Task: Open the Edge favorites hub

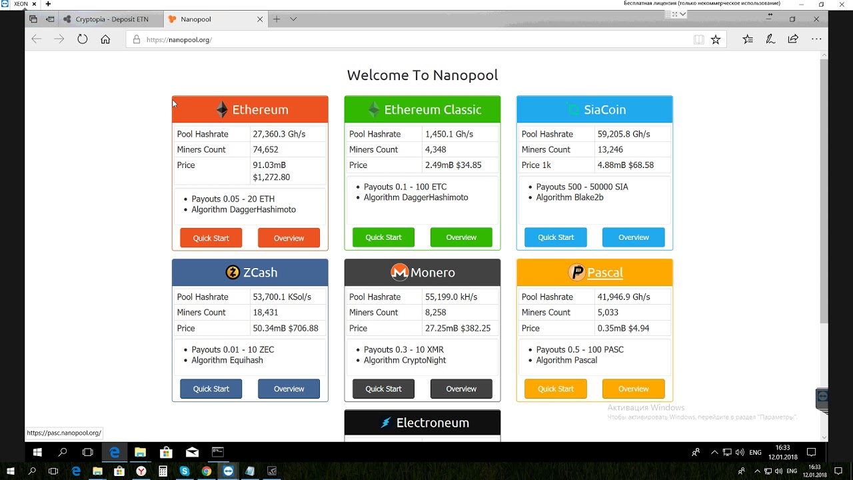Action: (x=748, y=39)
